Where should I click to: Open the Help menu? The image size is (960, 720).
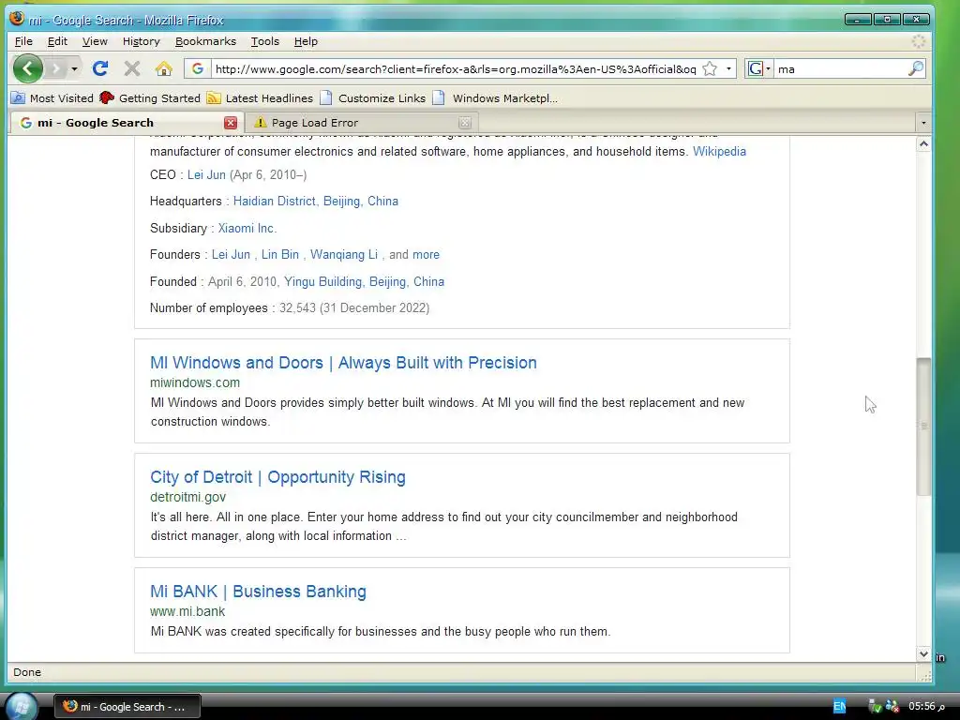tap(306, 41)
